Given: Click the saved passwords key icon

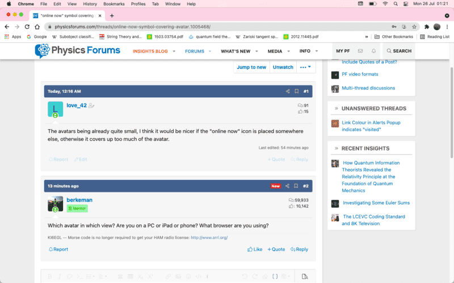Looking at the screenshot, I should 394,27.
